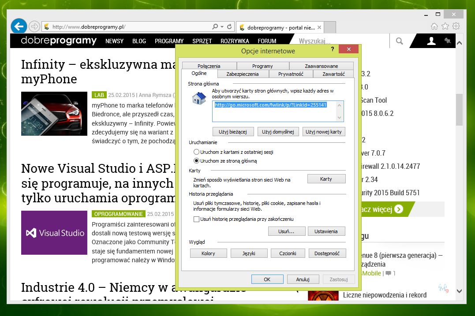This screenshot has height=316, width=475.
Task: Open FORUM in the site menu
Action: click(267, 41)
